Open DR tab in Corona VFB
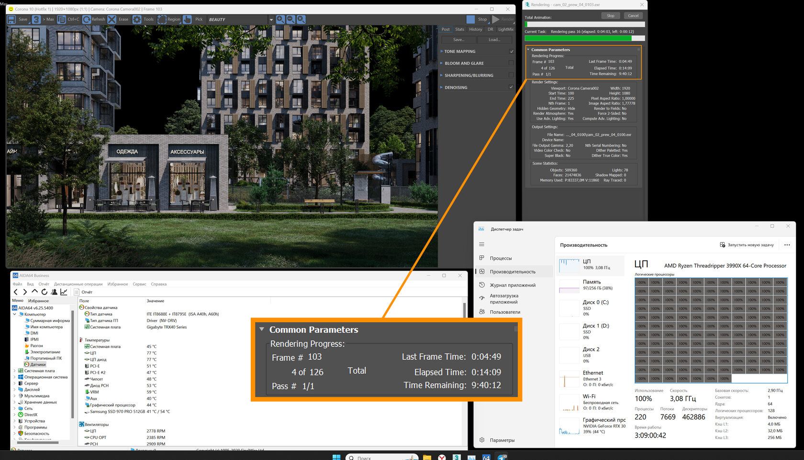This screenshot has height=460, width=804. (x=491, y=29)
